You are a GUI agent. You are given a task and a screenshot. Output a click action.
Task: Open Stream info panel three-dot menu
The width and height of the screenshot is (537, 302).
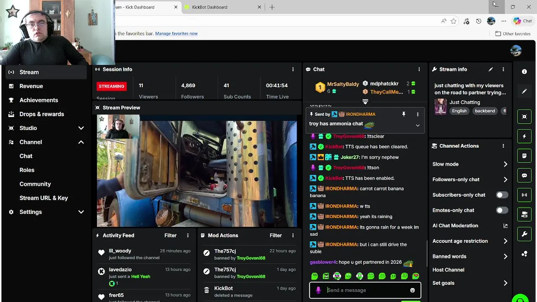pos(503,69)
